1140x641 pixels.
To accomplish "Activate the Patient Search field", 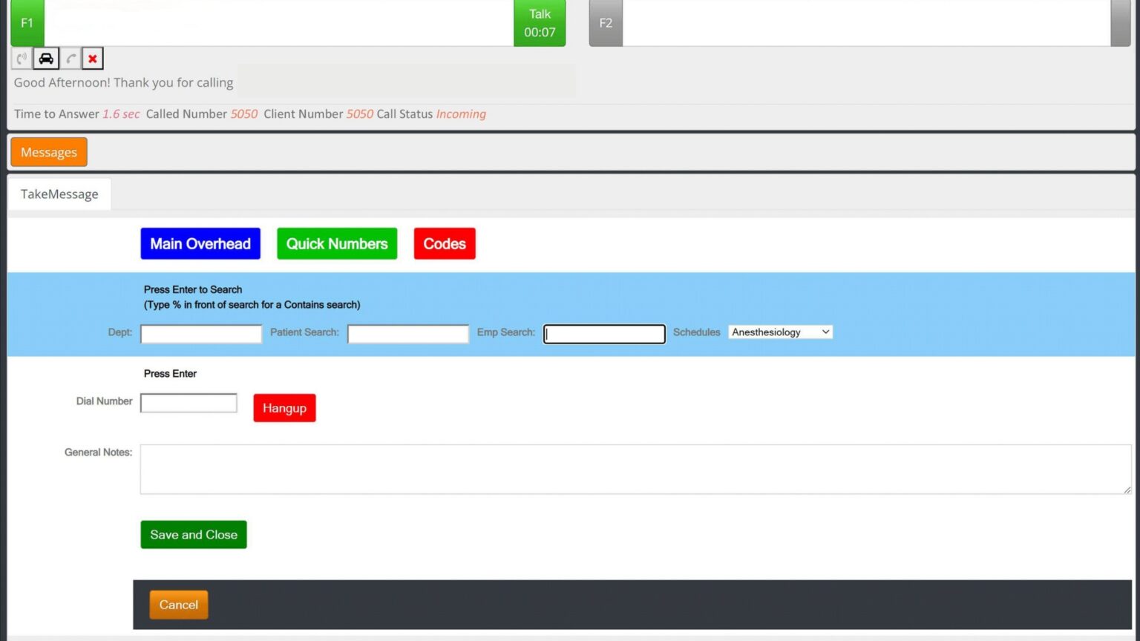I will pos(407,333).
